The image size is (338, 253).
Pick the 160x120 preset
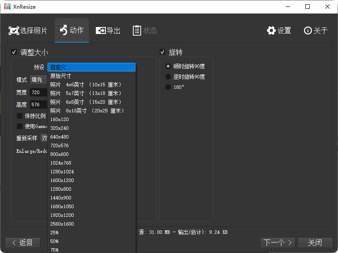[91, 119]
